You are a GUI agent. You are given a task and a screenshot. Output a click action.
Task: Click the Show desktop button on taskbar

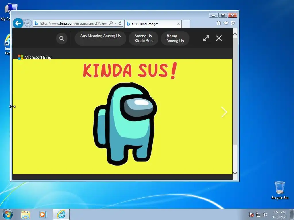292,214
